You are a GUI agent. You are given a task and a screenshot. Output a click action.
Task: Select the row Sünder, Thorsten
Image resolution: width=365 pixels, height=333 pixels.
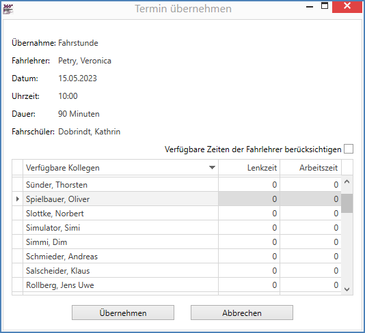click(x=176, y=185)
